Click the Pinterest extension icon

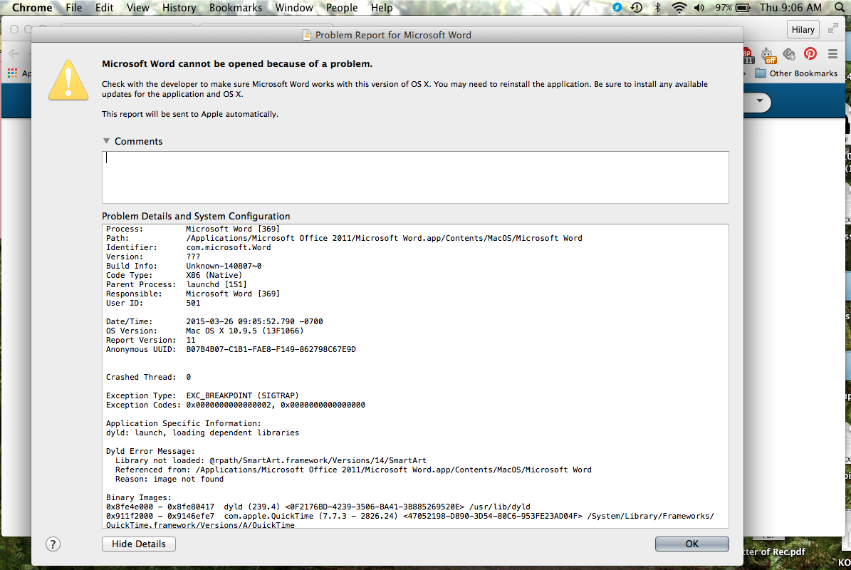tap(810, 53)
